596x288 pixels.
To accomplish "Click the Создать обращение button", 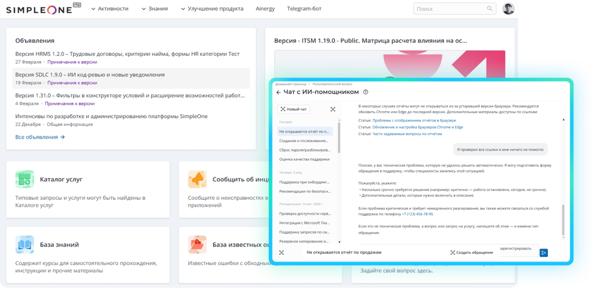I will pyautogui.click(x=472, y=253).
